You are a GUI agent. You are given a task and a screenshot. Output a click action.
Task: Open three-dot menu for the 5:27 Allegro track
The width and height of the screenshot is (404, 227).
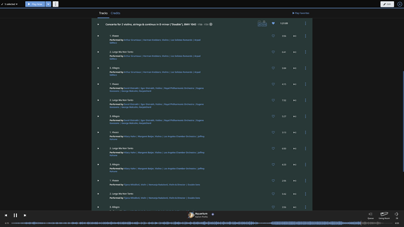pos(305,116)
